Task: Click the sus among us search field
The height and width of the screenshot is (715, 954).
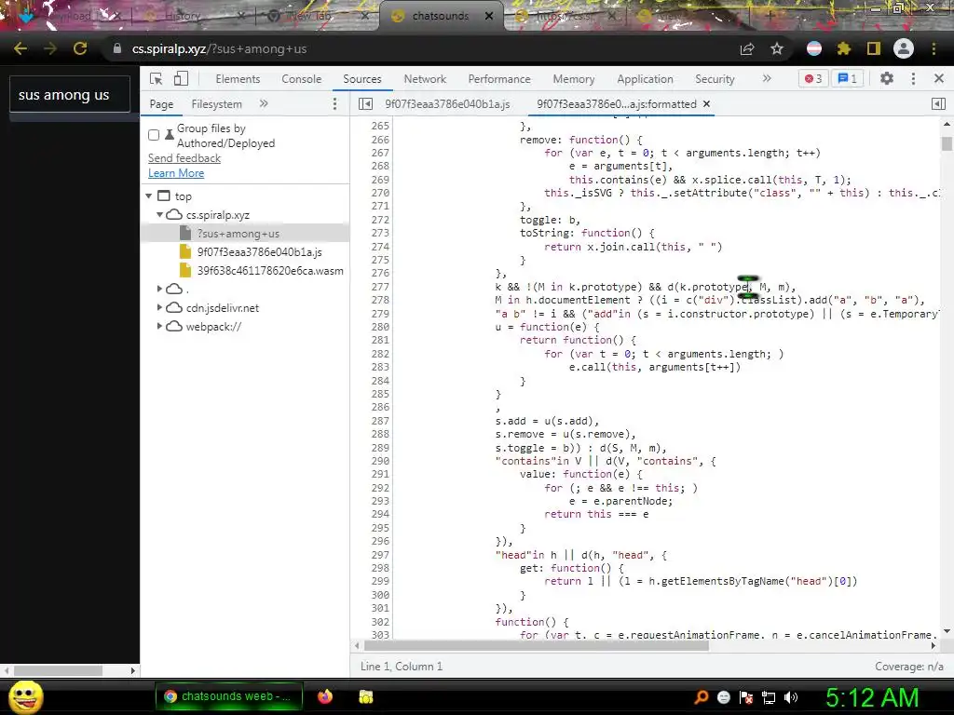Action: tap(70, 95)
